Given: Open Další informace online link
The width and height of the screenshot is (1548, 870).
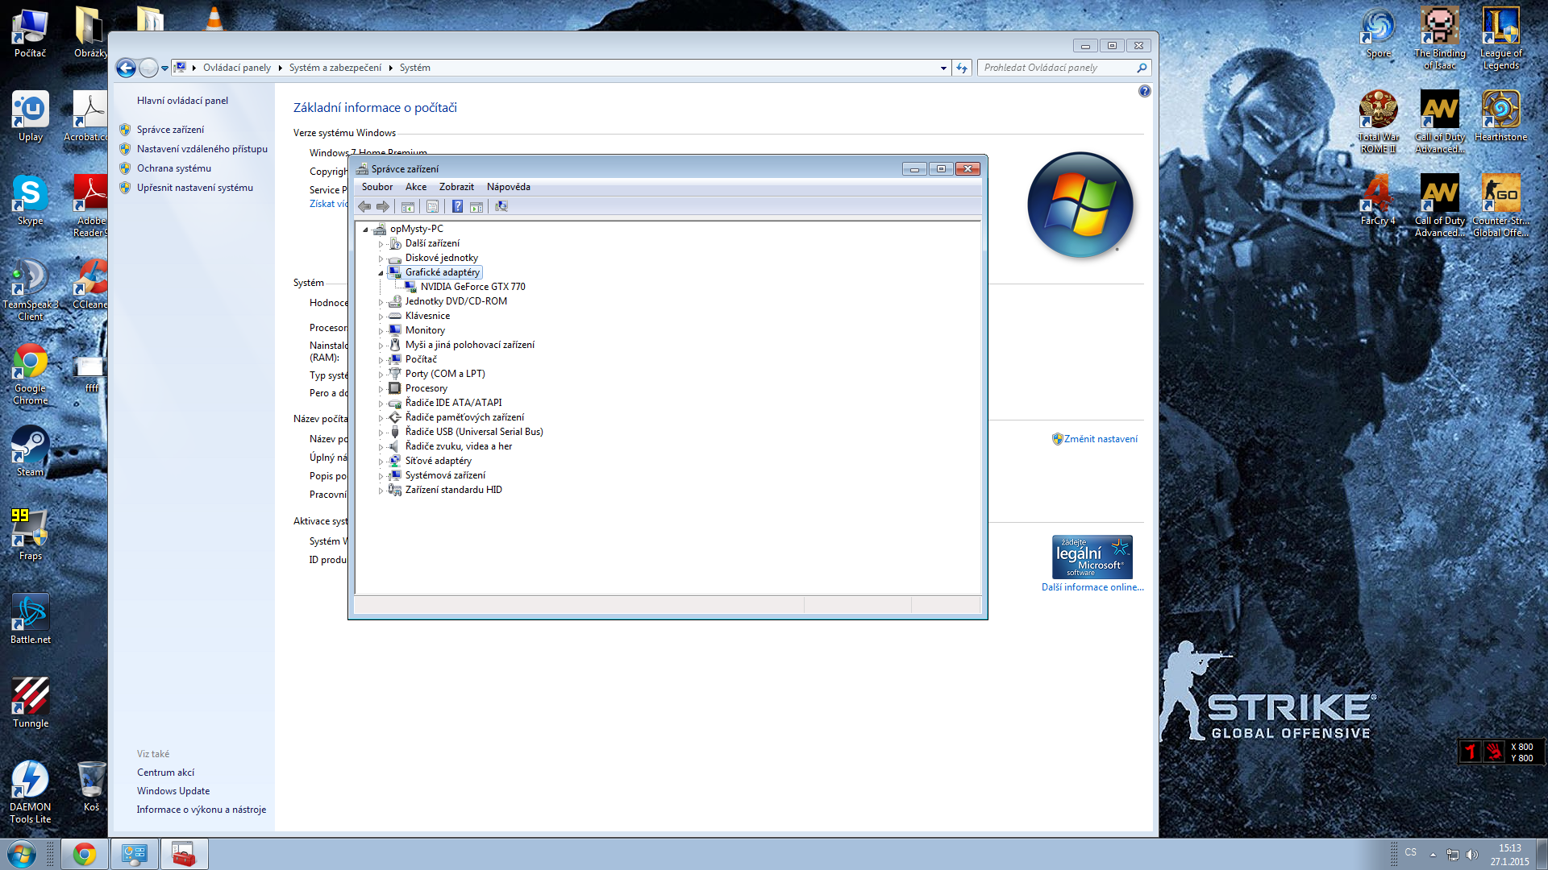Looking at the screenshot, I should [x=1092, y=587].
